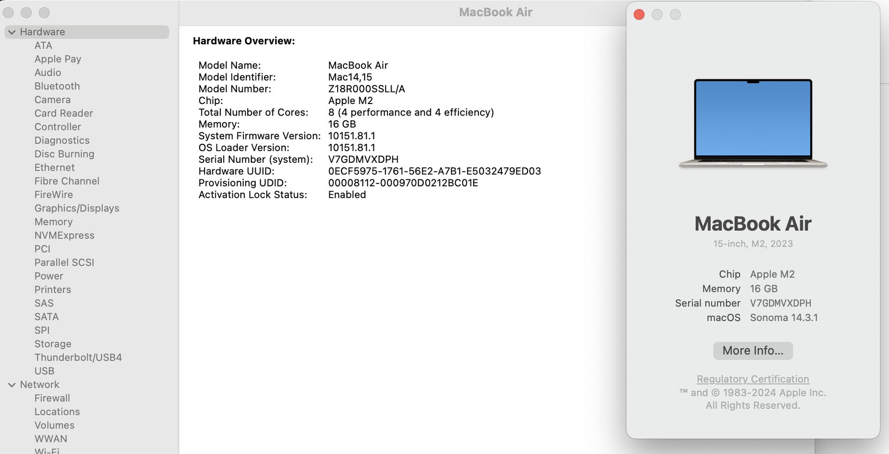The image size is (889, 454).
Task: Click the Hardware Overview heading
Action: [244, 41]
